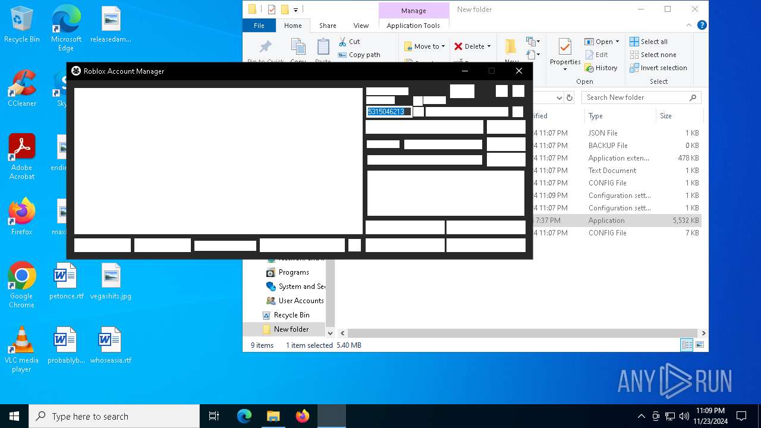Click History in the Open group

click(601, 68)
